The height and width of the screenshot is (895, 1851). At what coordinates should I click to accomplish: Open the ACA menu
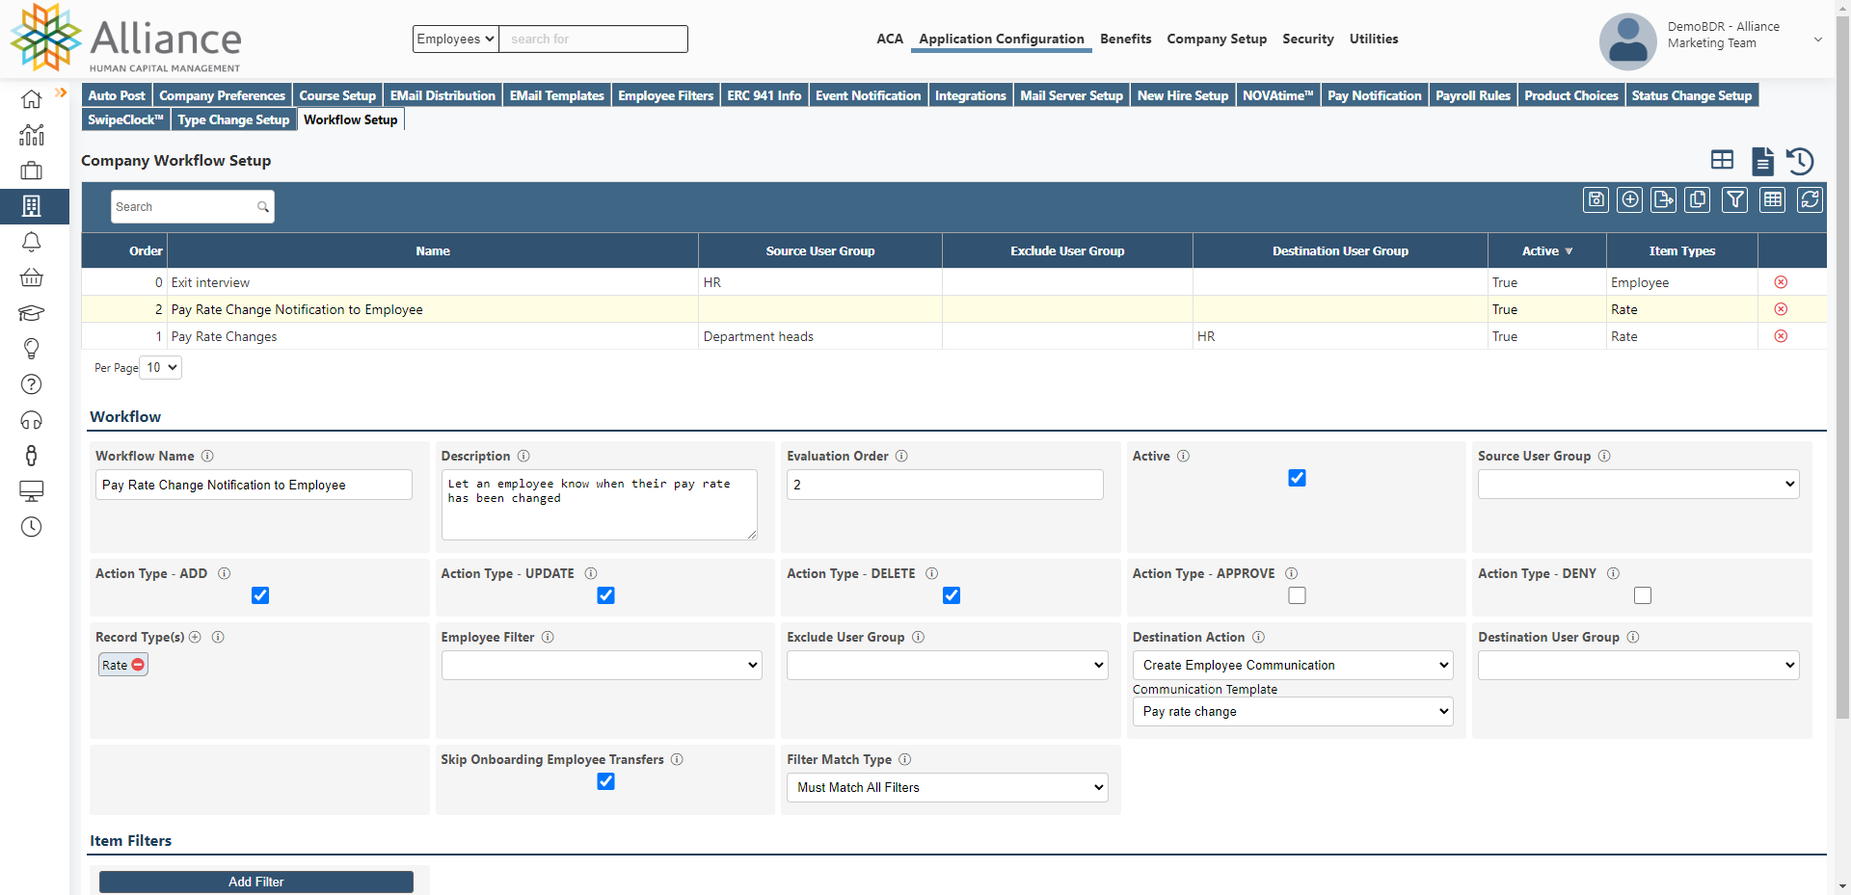(x=890, y=39)
